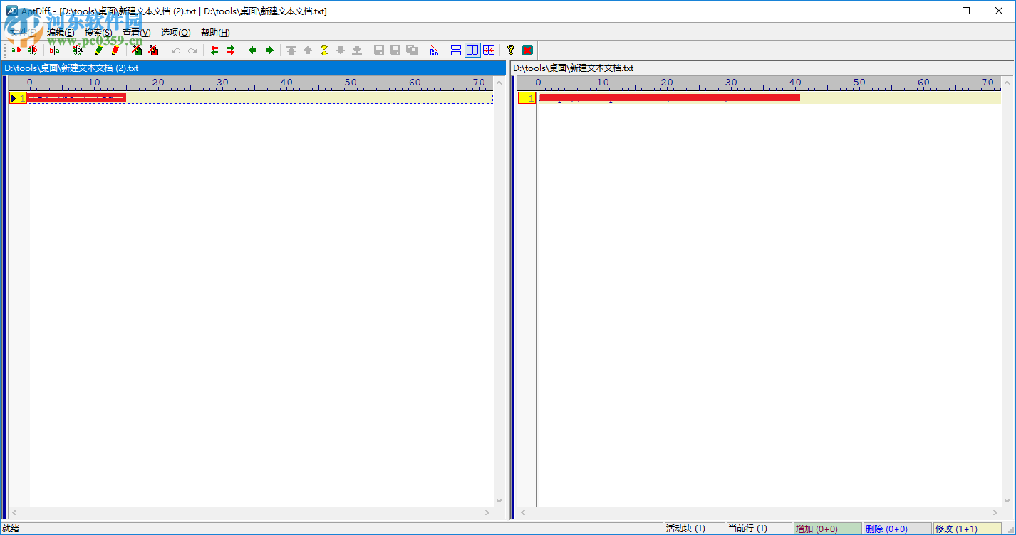Select the green pencil edit icon
Viewport: 1016px width, 535px height.
(x=99, y=50)
